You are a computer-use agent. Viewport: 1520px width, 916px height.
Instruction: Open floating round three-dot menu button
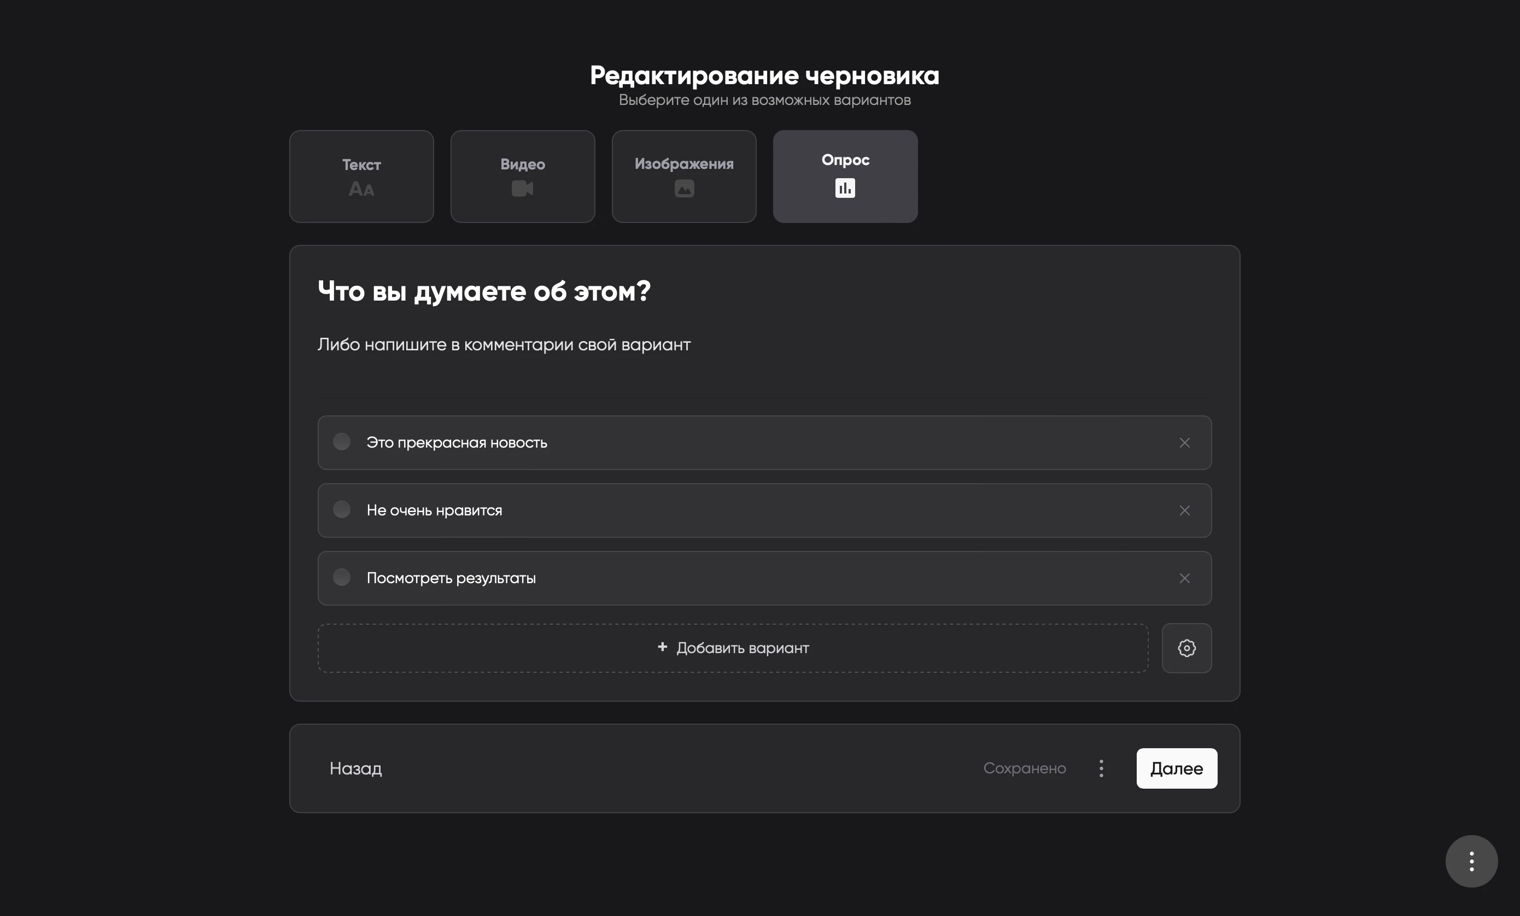(x=1471, y=861)
